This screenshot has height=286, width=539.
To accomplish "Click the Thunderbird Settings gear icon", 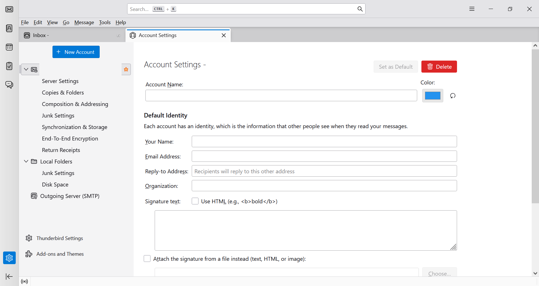I will (29, 238).
